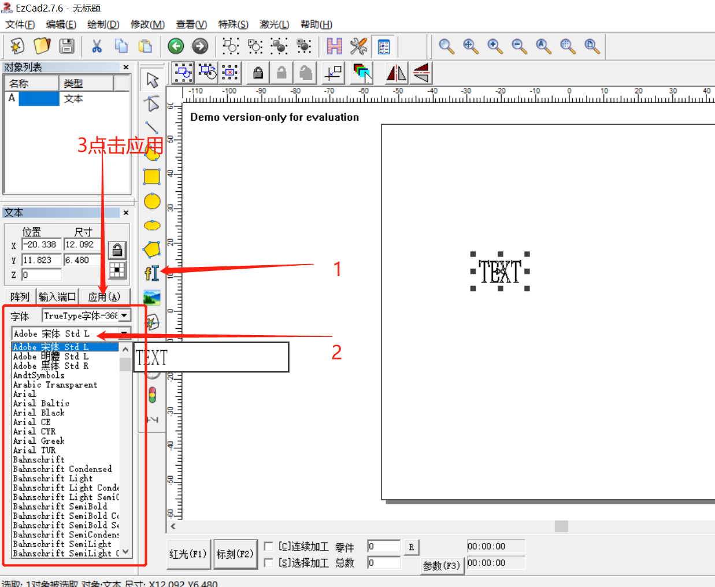Click the Y position field showing 11.823
Screen dimensions: 715x587
(x=42, y=261)
